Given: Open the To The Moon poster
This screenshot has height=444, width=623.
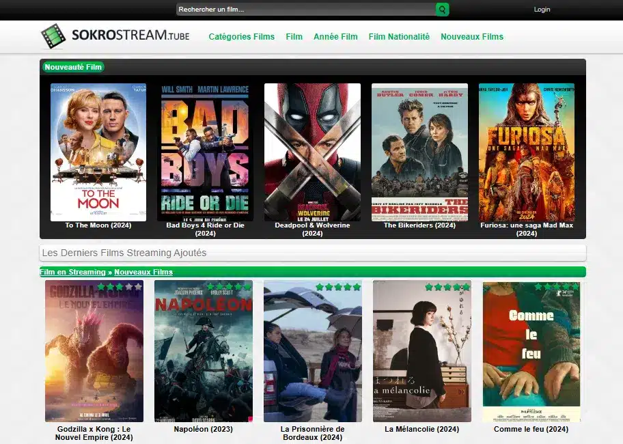Looking at the screenshot, I should (98, 152).
